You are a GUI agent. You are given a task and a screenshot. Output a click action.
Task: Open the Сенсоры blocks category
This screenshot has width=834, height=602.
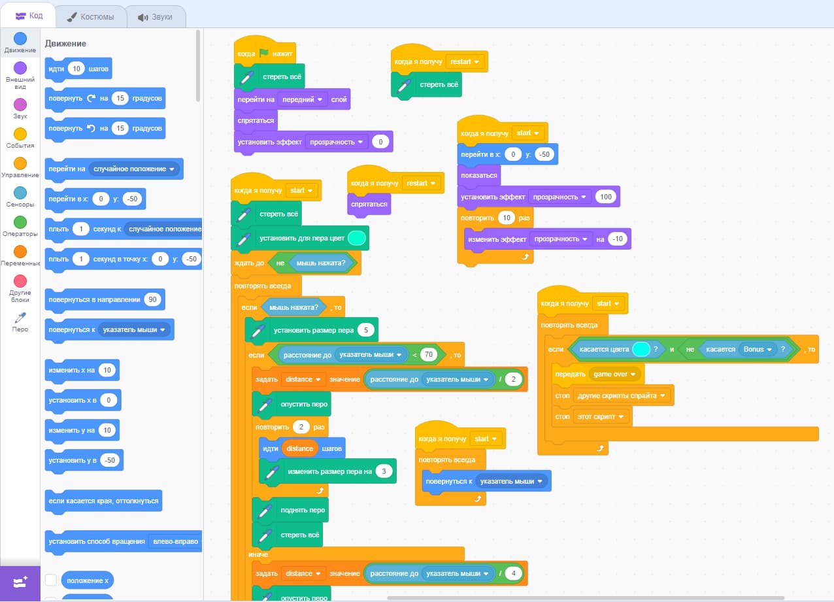(x=20, y=193)
